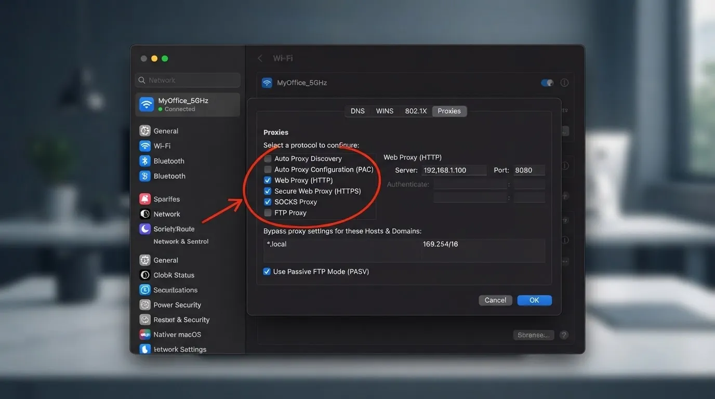Click the Wi-Fi icon beside MyOffice_5GHz header
This screenshot has width=715, height=399.
click(x=267, y=83)
